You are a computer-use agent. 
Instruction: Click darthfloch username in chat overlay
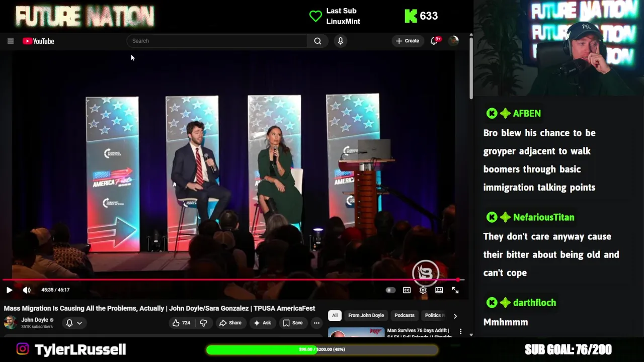[x=534, y=303]
